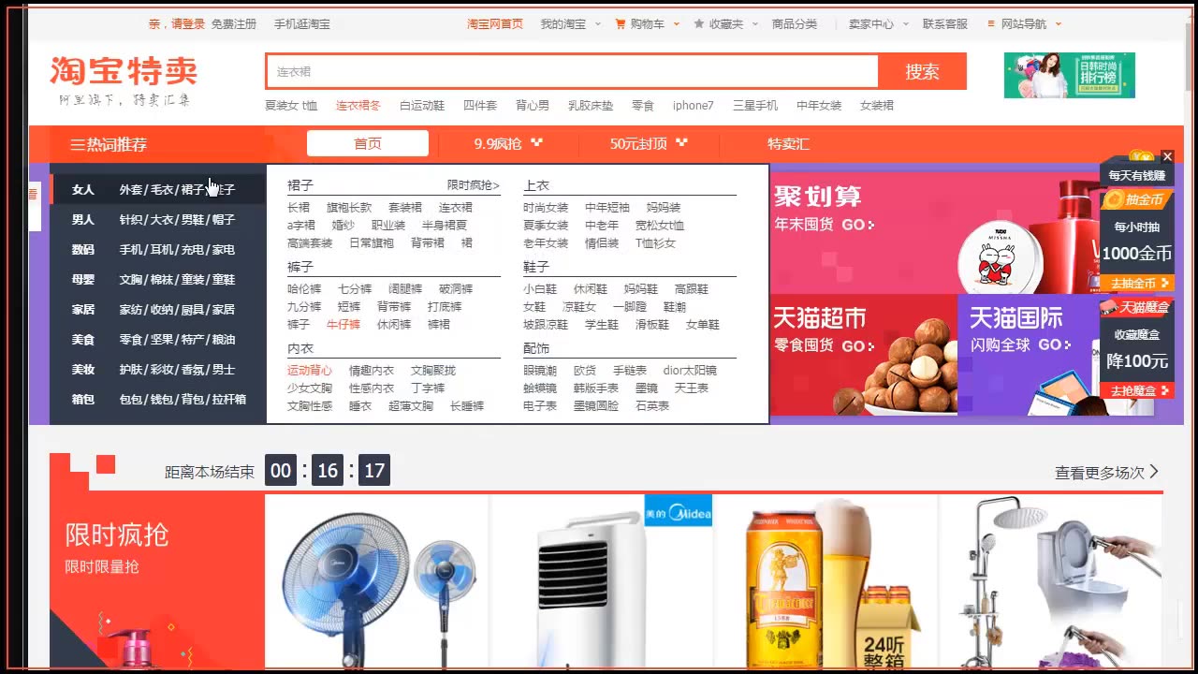Click the 搜索 button
The image size is (1198, 674).
click(x=922, y=71)
